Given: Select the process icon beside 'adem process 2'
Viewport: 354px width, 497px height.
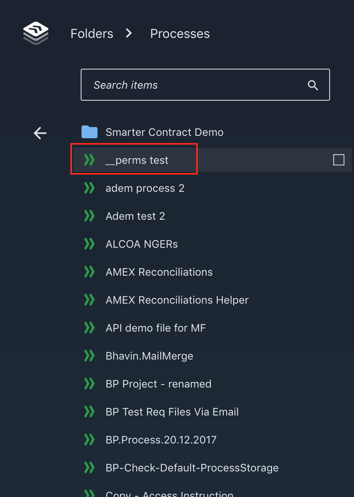Looking at the screenshot, I should tap(89, 188).
